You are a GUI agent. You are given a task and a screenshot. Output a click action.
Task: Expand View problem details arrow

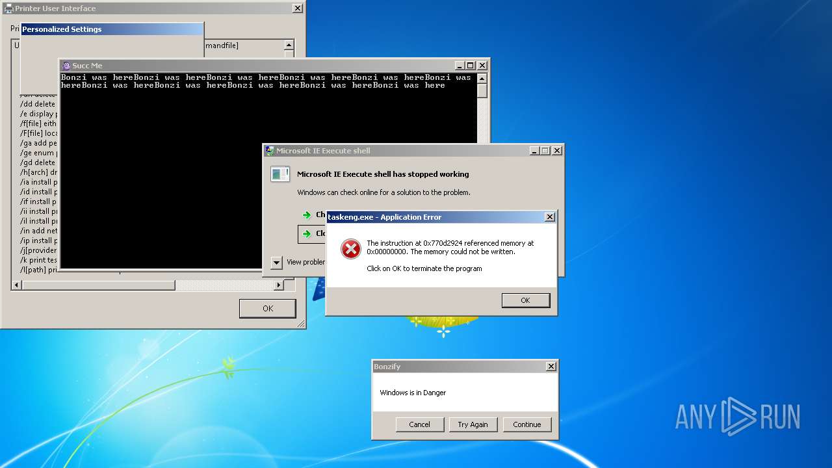[x=276, y=263]
